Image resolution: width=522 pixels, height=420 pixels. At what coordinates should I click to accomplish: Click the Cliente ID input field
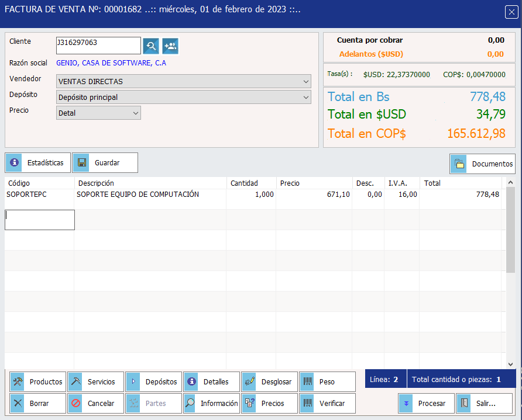pyautogui.click(x=98, y=46)
